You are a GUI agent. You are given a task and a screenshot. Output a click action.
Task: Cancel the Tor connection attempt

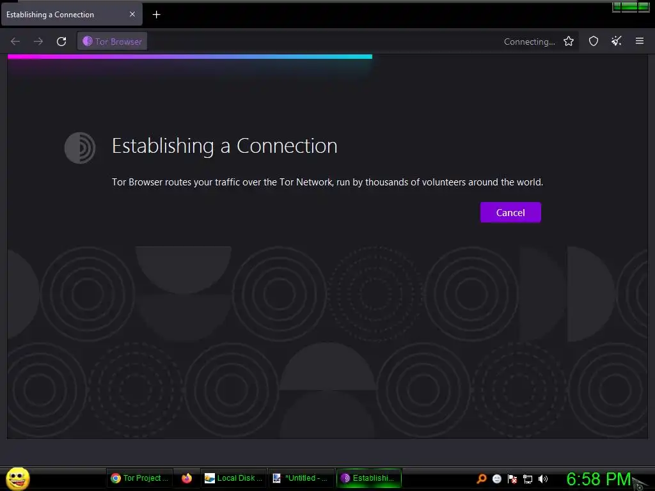click(510, 212)
